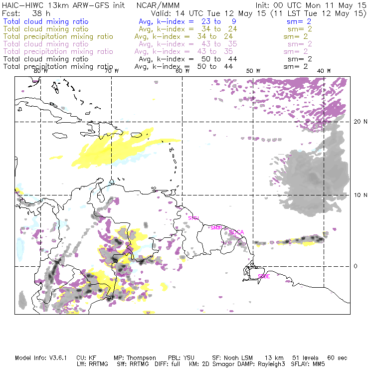Click the 'LW: RRTMG' model setting
This screenshot has height=369, width=369.
(x=92, y=364)
